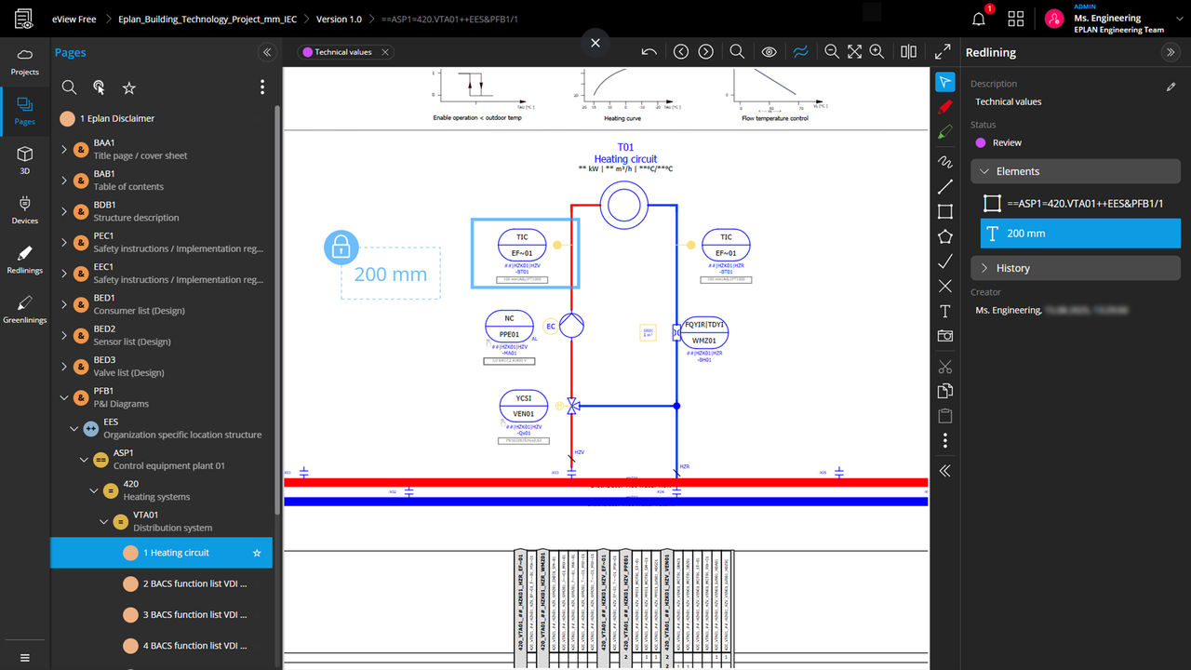Open the 2 BACS function list page
This screenshot has height=670, width=1191.
pyautogui.click(x=194, y=583)
